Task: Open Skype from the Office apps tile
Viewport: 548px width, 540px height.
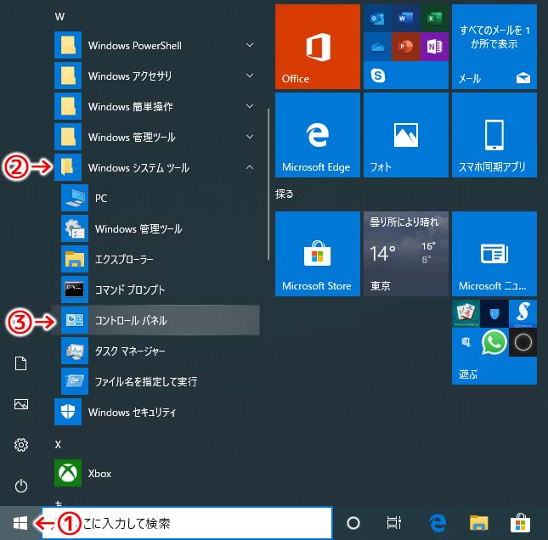Action: point(377,76)
